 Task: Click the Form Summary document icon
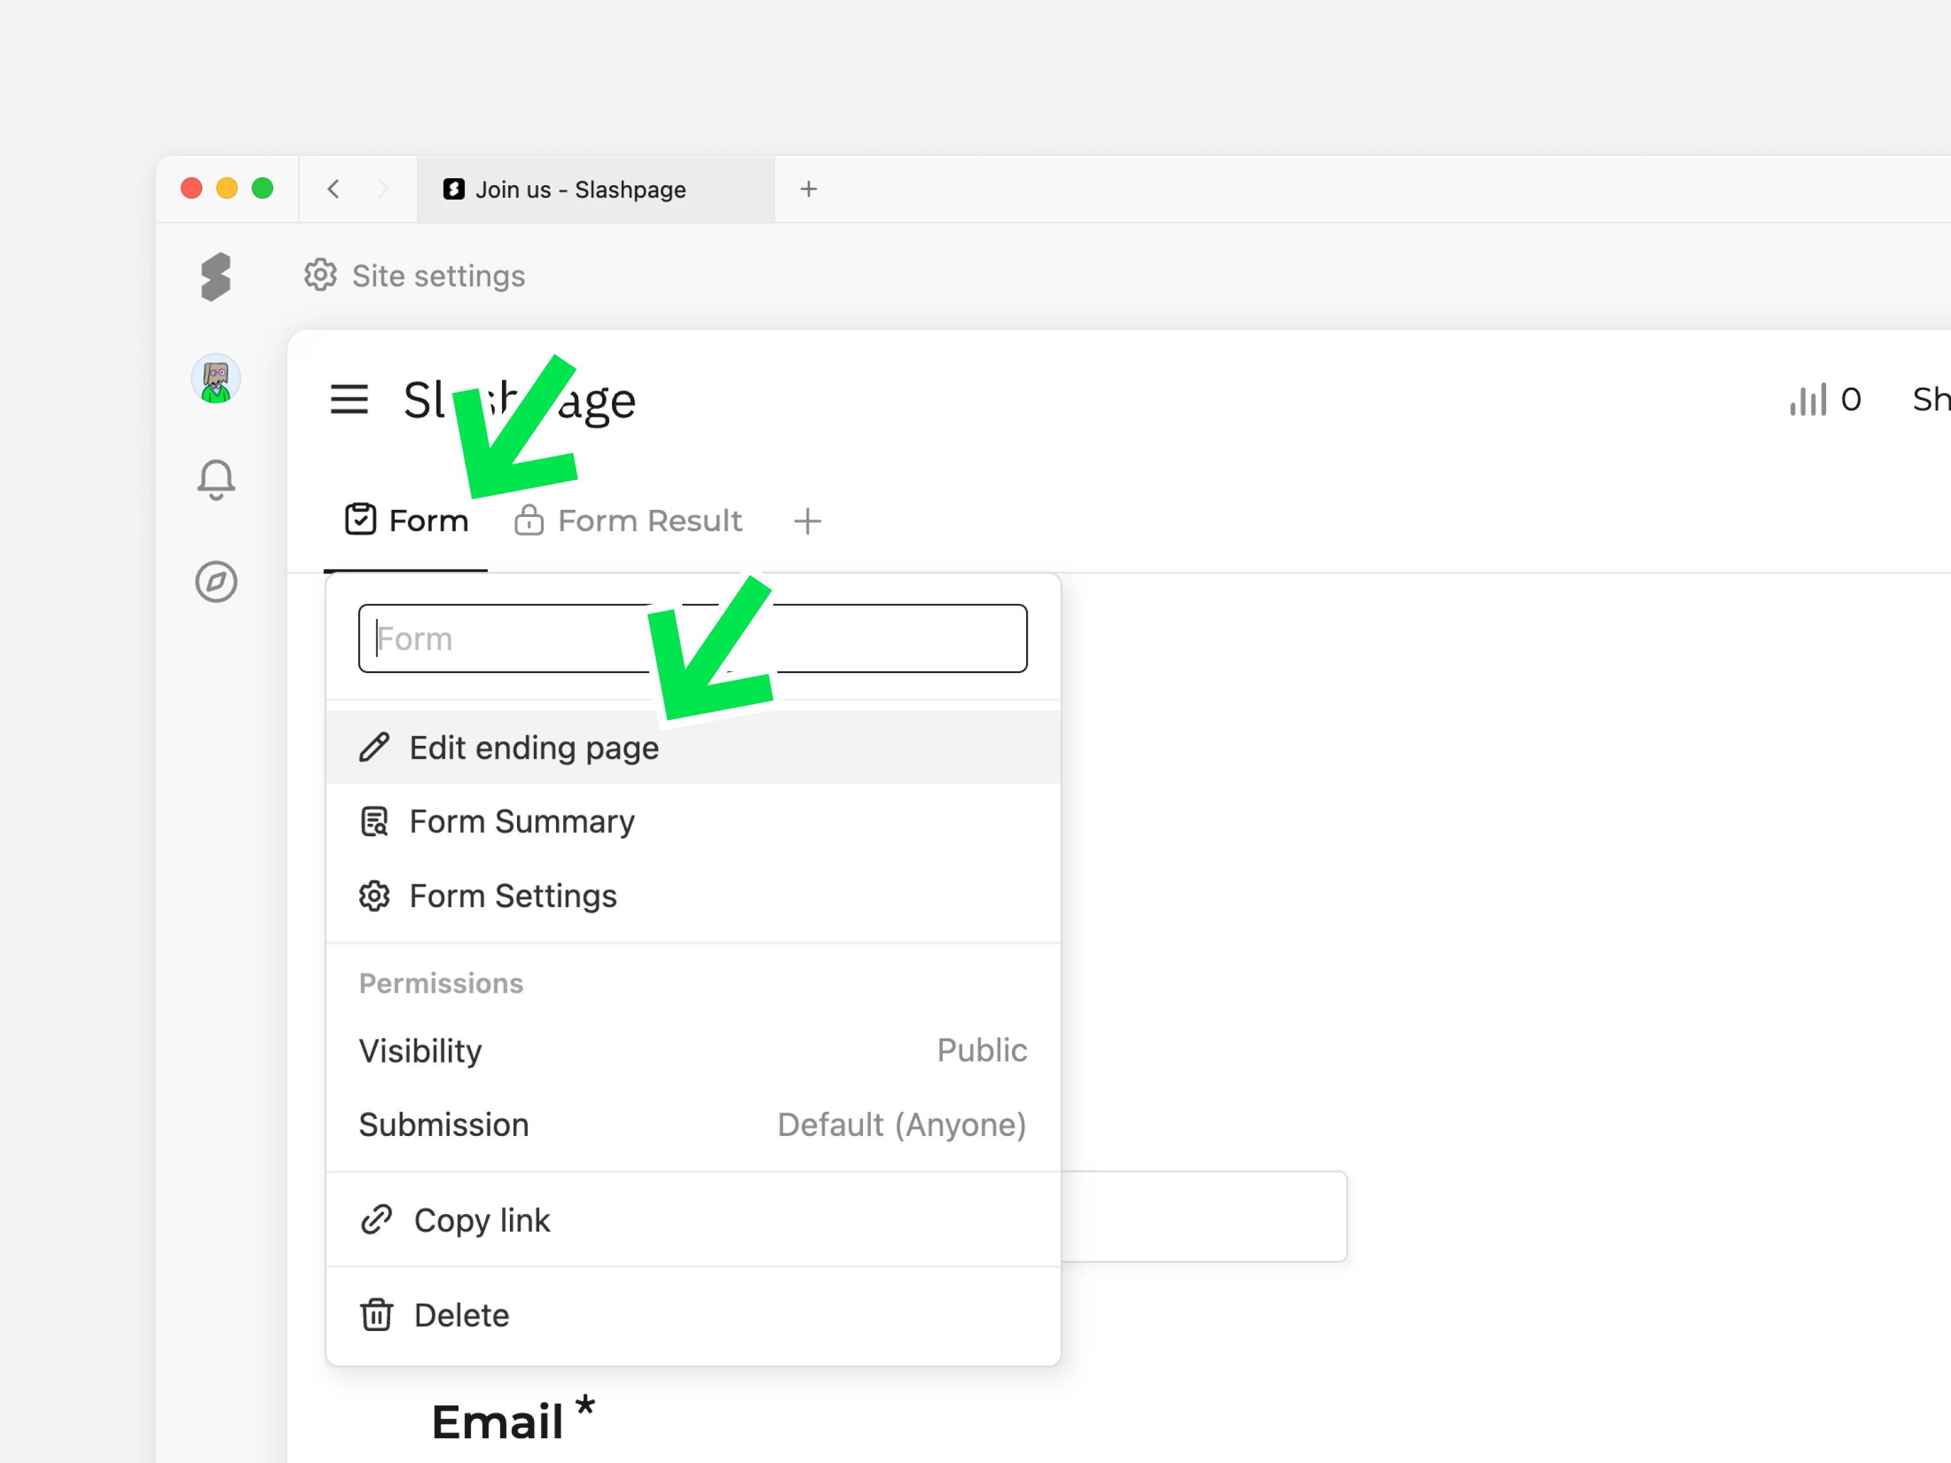pyautogui.click(x=374, y=821)
